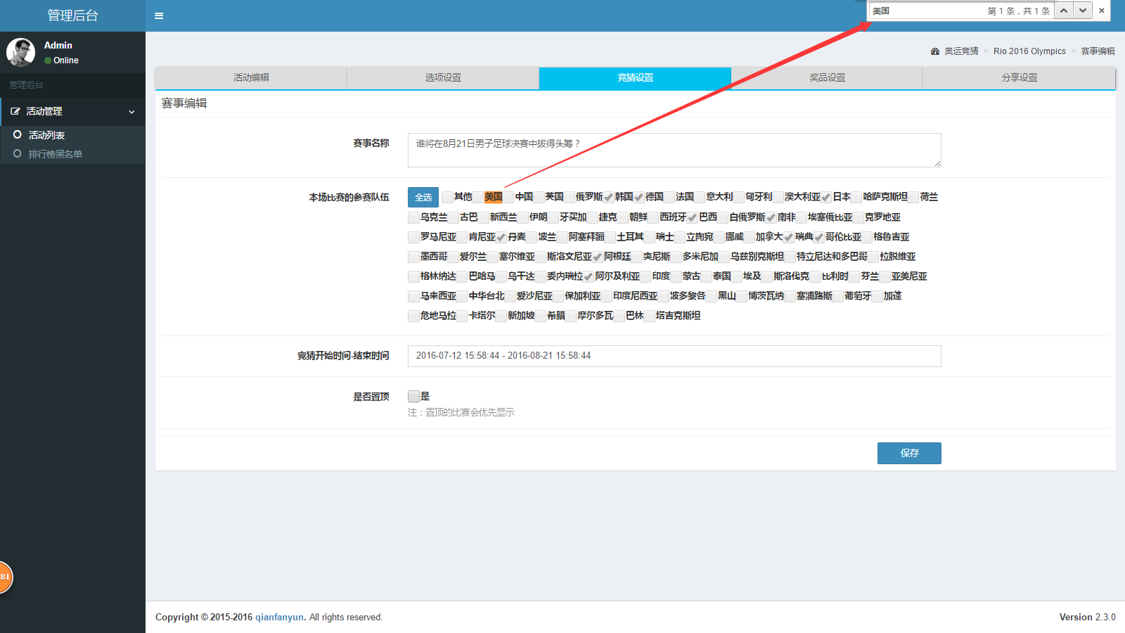Click the edit icon beside 活动管理
Viewport: 1125px width, 633px height.
(x=15, y=111)
